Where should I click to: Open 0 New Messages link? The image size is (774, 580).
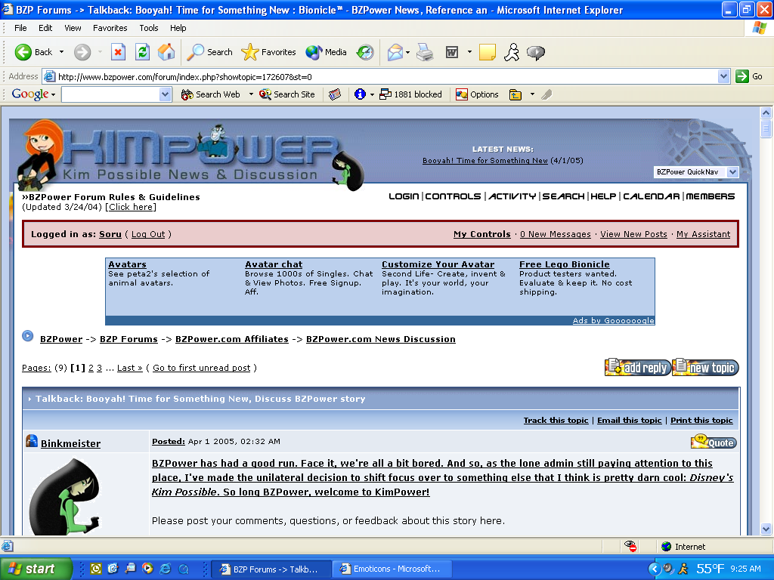(556, 234)
